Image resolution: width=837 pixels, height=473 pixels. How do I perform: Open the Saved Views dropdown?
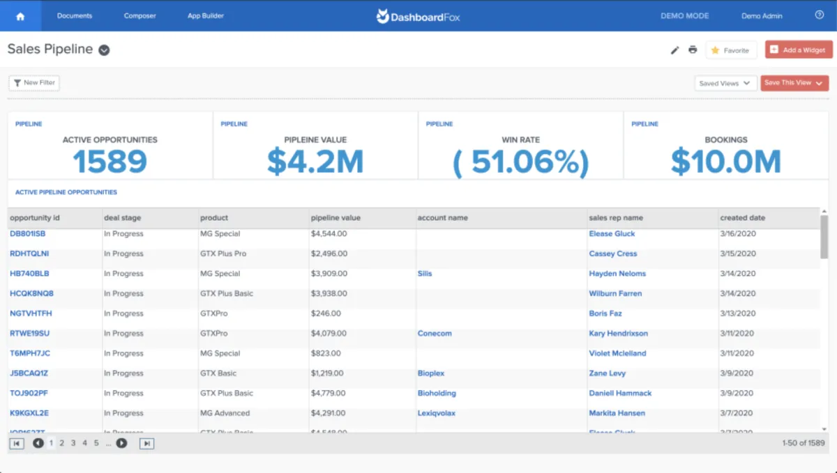click(726, 83)
